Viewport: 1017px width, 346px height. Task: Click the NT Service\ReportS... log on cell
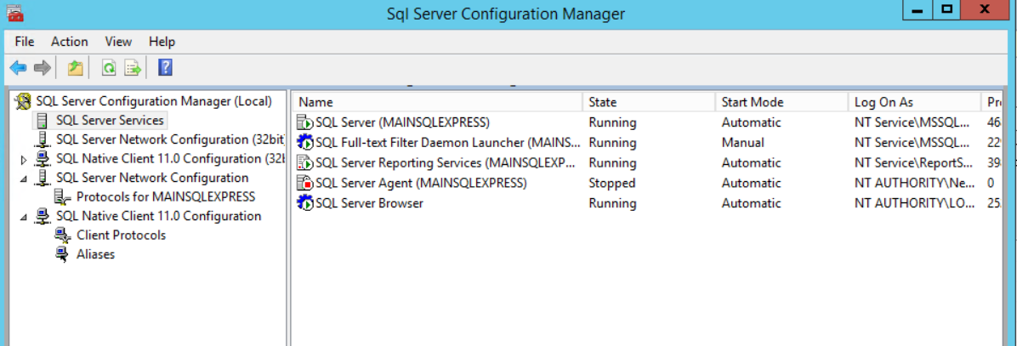(914, 162)
